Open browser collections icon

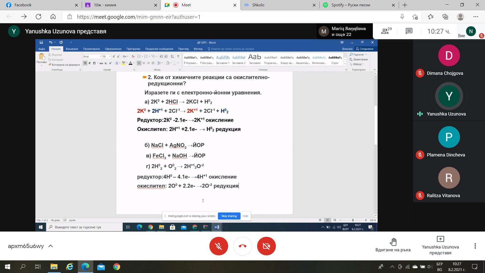point(445,17)
